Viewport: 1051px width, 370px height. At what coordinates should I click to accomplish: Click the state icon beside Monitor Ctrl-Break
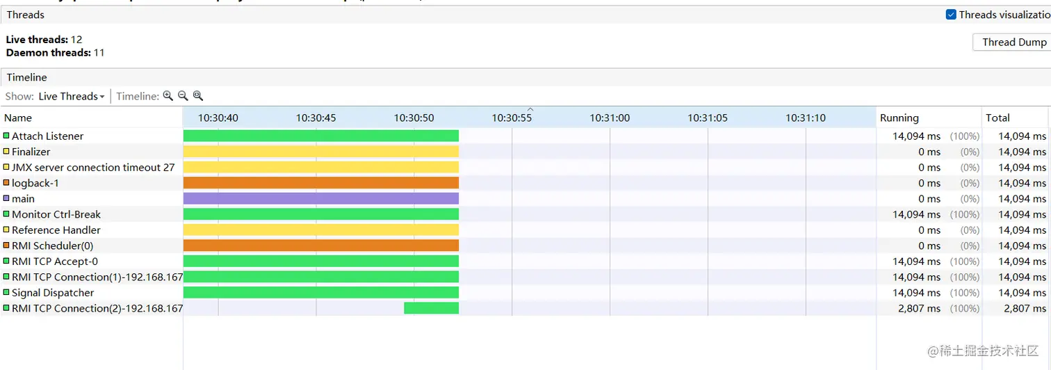pyautogui.click(x=6, y=214)
